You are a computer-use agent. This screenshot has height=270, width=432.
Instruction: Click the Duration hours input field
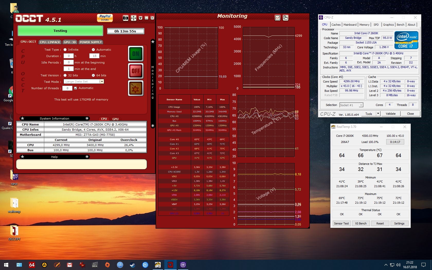tap(69, 56)
